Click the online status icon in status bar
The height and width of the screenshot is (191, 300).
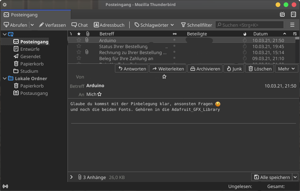click(5, 186)
